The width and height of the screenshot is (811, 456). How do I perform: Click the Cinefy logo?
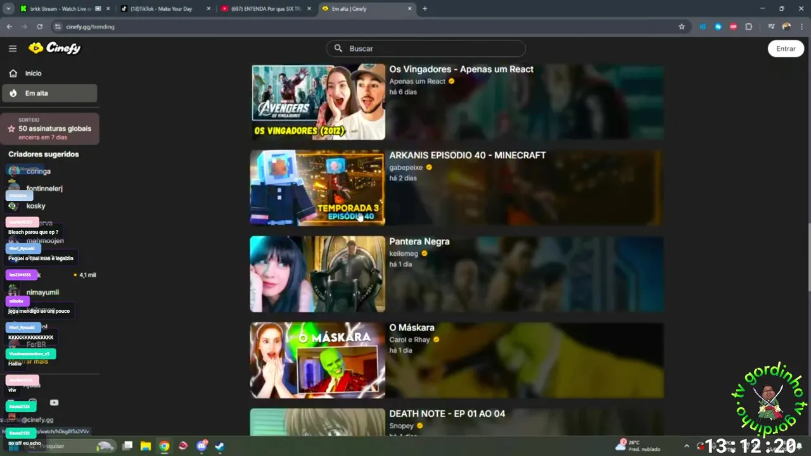point(54,48)
